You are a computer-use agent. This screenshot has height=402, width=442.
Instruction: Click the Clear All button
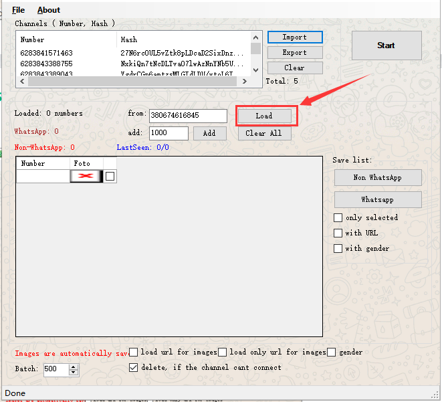(x=264, y=133)
